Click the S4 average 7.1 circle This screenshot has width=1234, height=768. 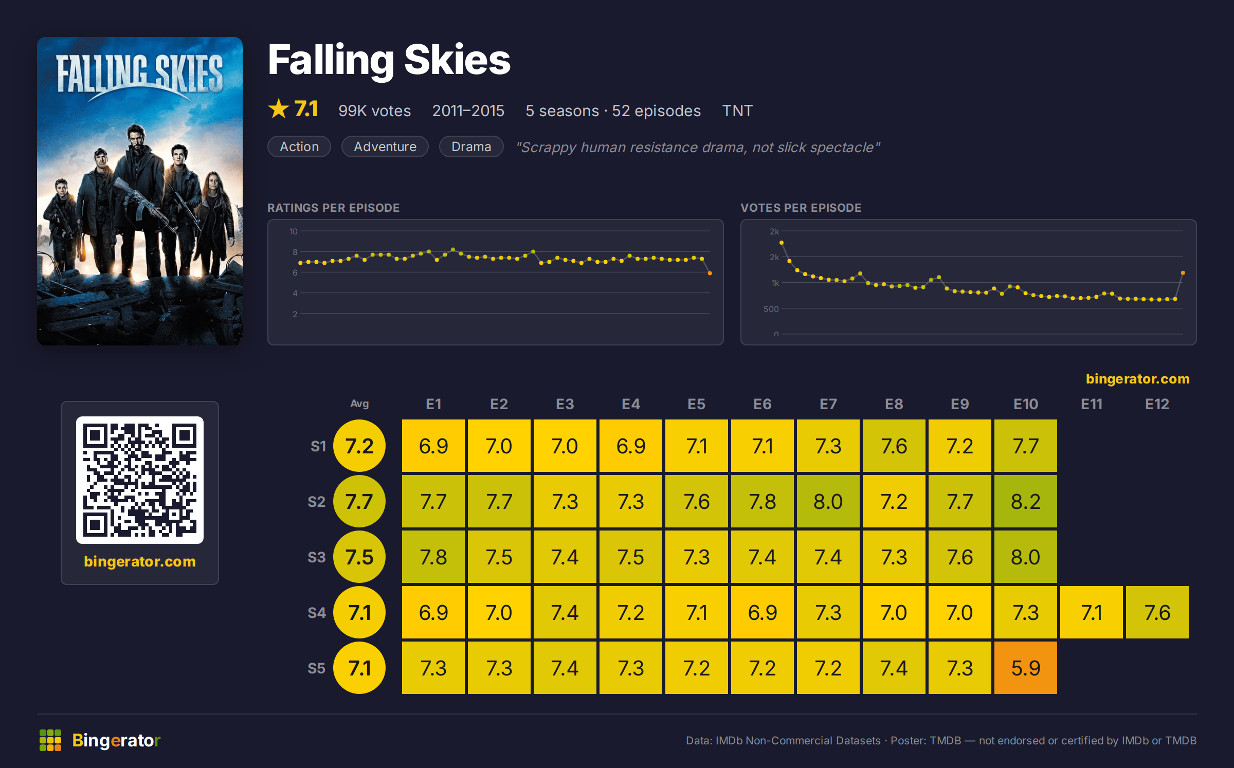(359, 612)
